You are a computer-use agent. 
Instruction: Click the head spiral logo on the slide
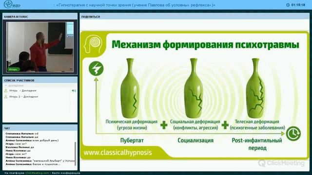click(x=93, y=44)
